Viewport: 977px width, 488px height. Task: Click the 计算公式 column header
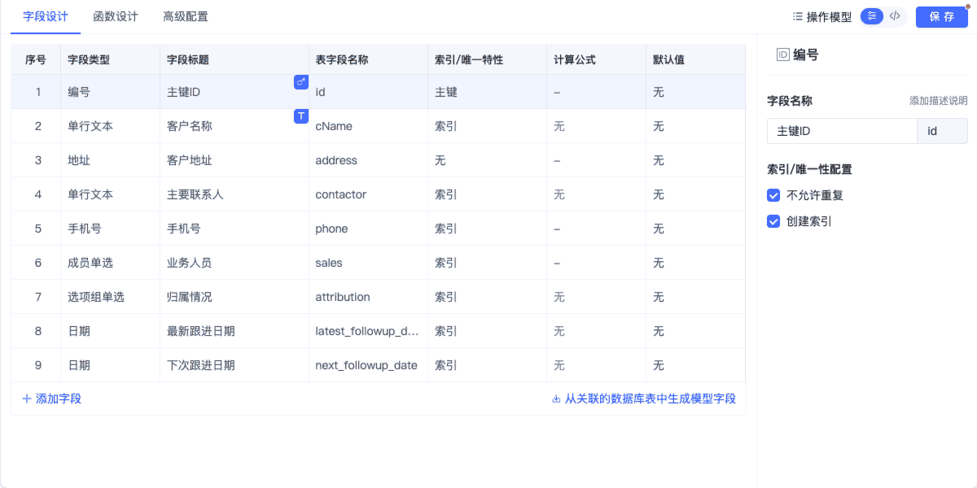(597, 59)
